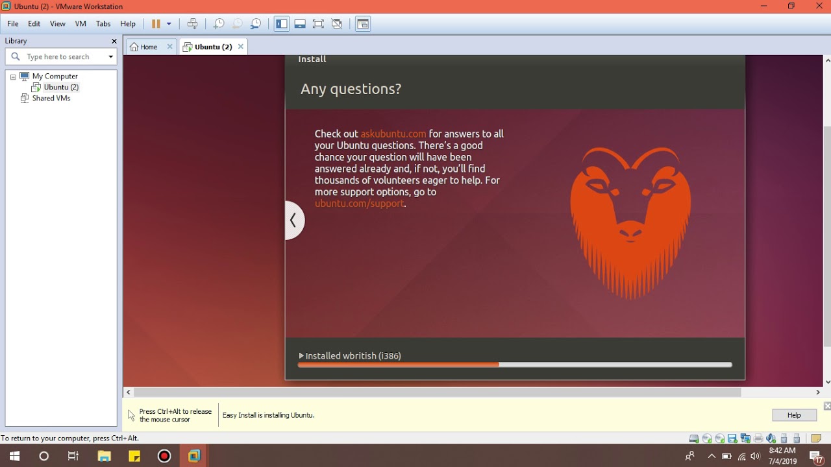
Task: Click the sound card status icon
Action: 771,438
